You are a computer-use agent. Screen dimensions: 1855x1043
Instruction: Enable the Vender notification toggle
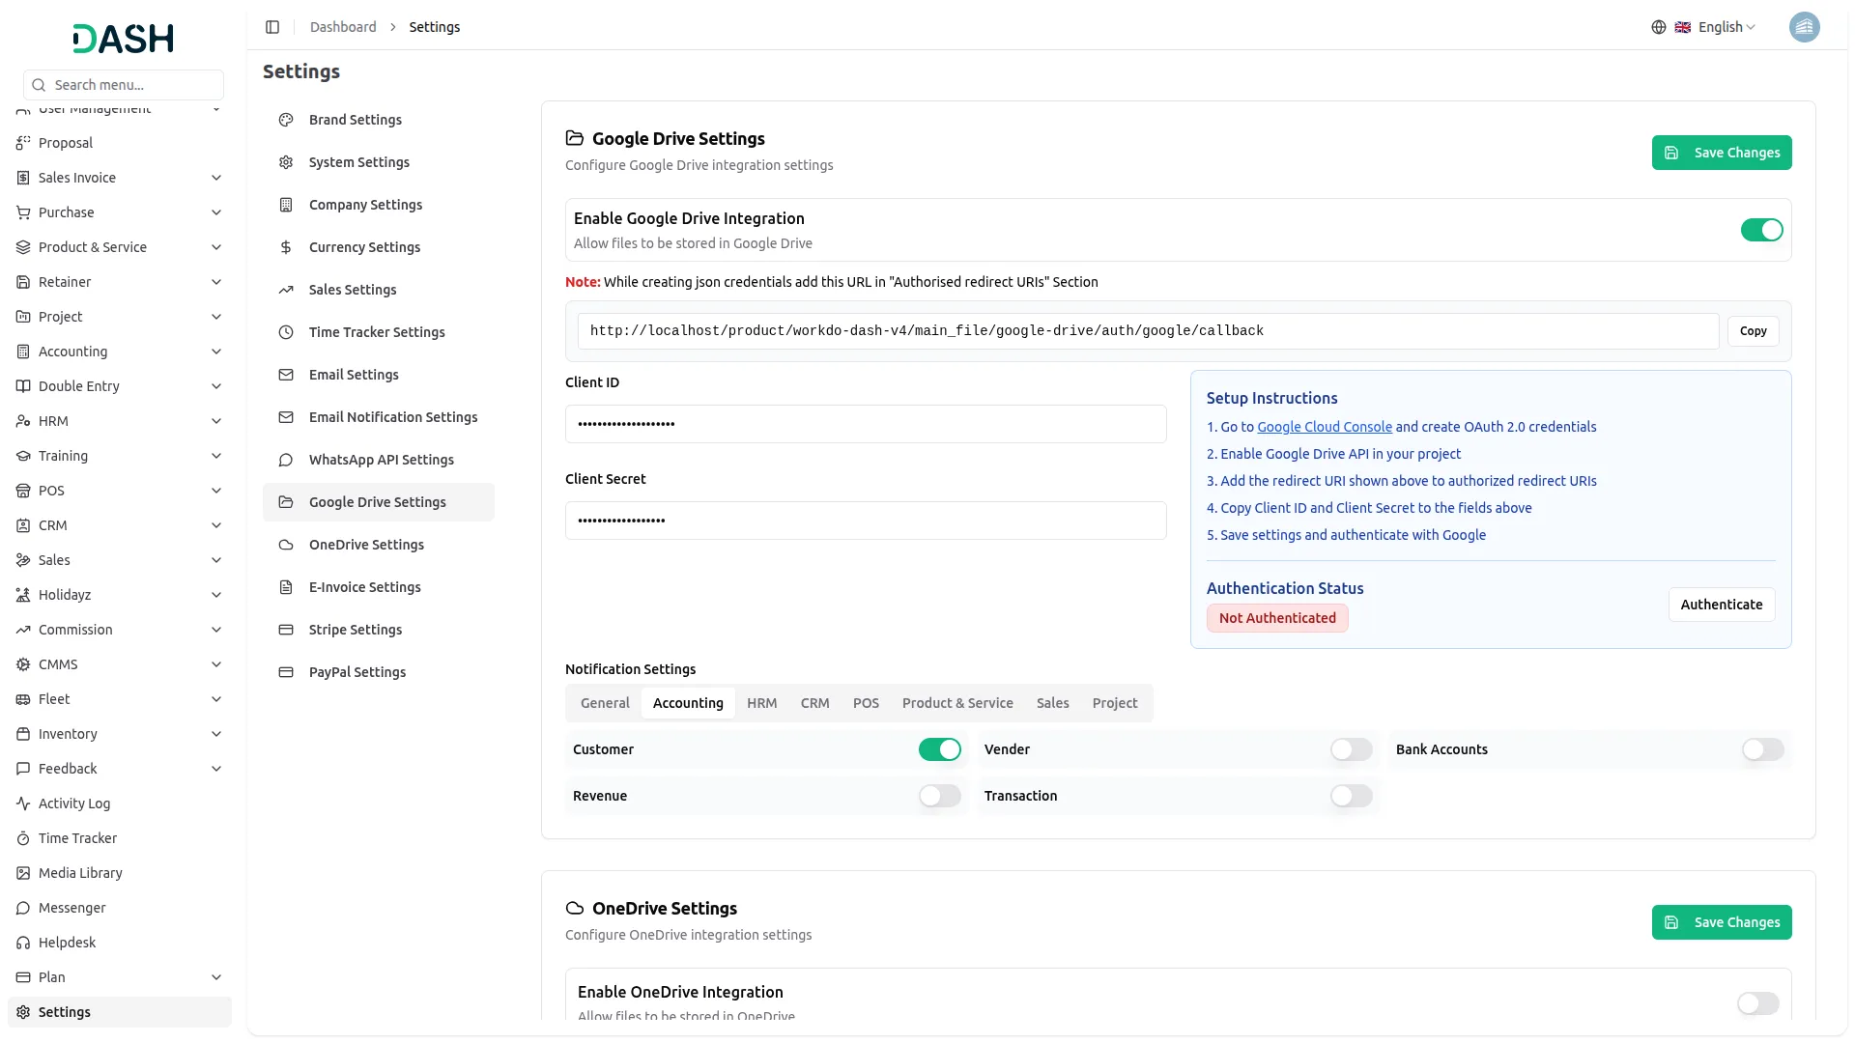tap(1350, 748)
